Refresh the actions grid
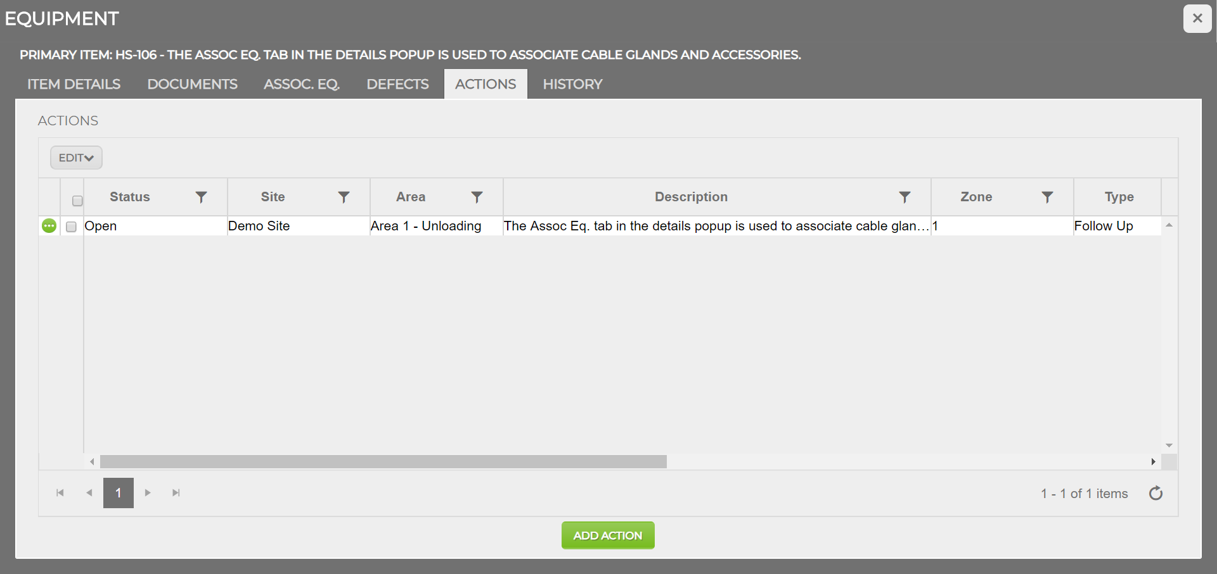This screenshot has width=1217, height=574. pyautogui.click(x=1156, y=494)
